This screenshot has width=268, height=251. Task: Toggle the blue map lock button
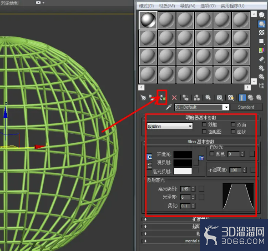coord(202,158)
